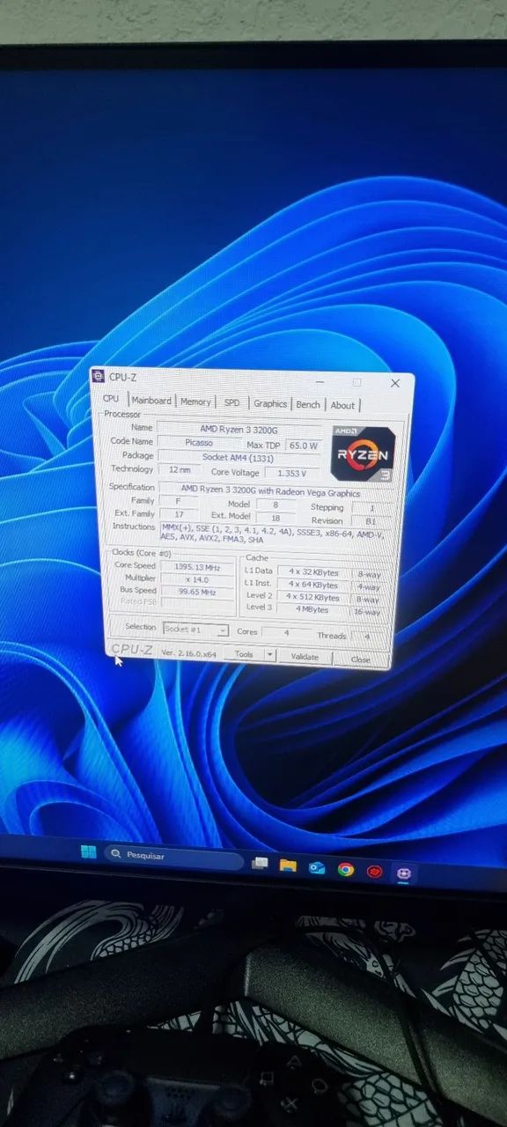Viewport: 507px width, 1127px height.
Task: Show the About tab
Action: [342, 405]
